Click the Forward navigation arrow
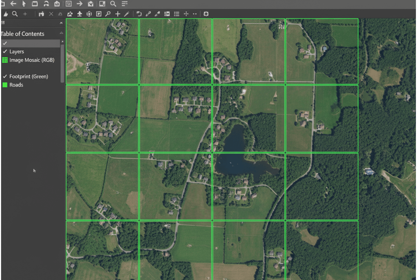This screenshot has width=417, height=280. [x=79, y=4]
